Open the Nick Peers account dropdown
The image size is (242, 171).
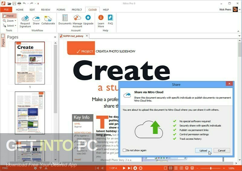[240, 10]
